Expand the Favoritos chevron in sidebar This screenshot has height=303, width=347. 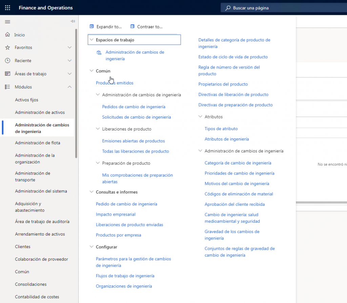pos(69,48)
